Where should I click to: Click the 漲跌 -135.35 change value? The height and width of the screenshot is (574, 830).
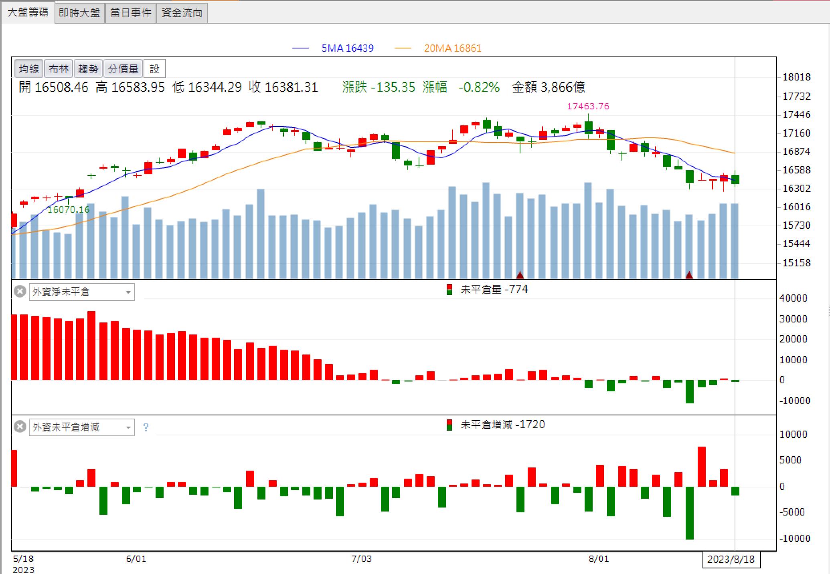(379, 87)
